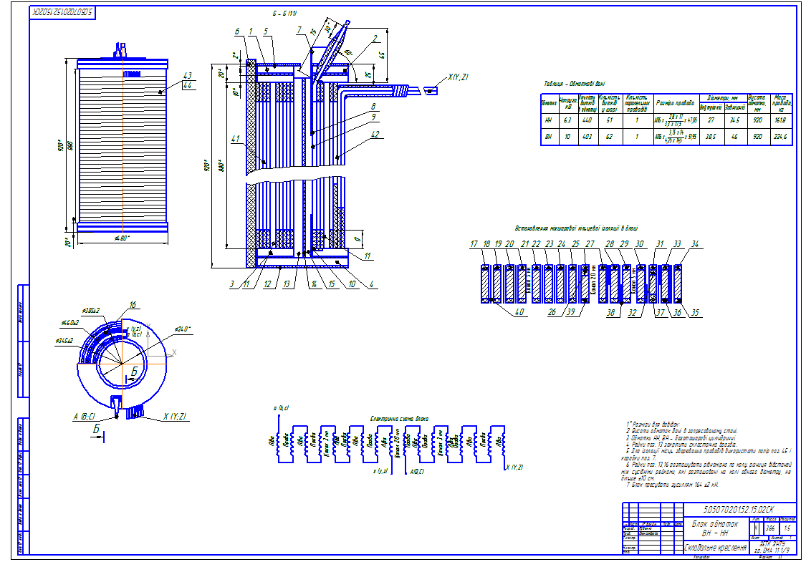Select "x (y,z)" terminal label in schematic
Viewport: 806px width, 562px height.
pyautogui.click(x=381, y=470)
